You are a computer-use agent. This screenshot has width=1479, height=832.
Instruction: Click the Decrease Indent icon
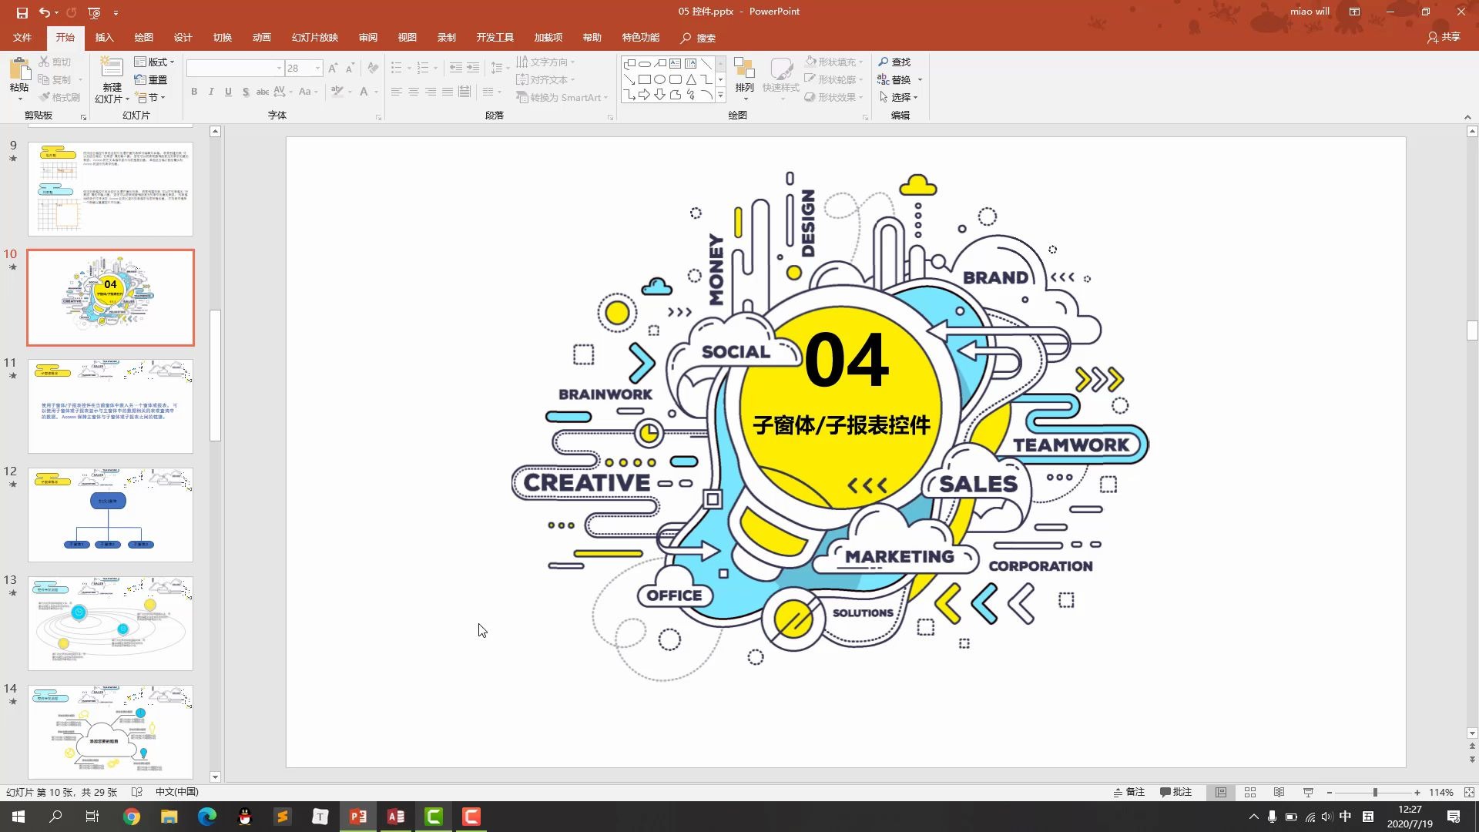456,69
